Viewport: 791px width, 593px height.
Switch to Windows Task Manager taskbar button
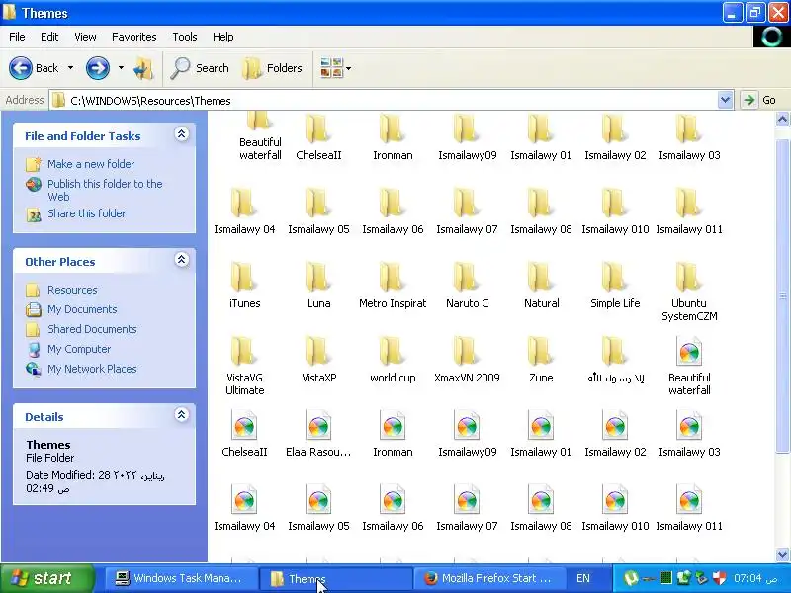pos(180,578)
